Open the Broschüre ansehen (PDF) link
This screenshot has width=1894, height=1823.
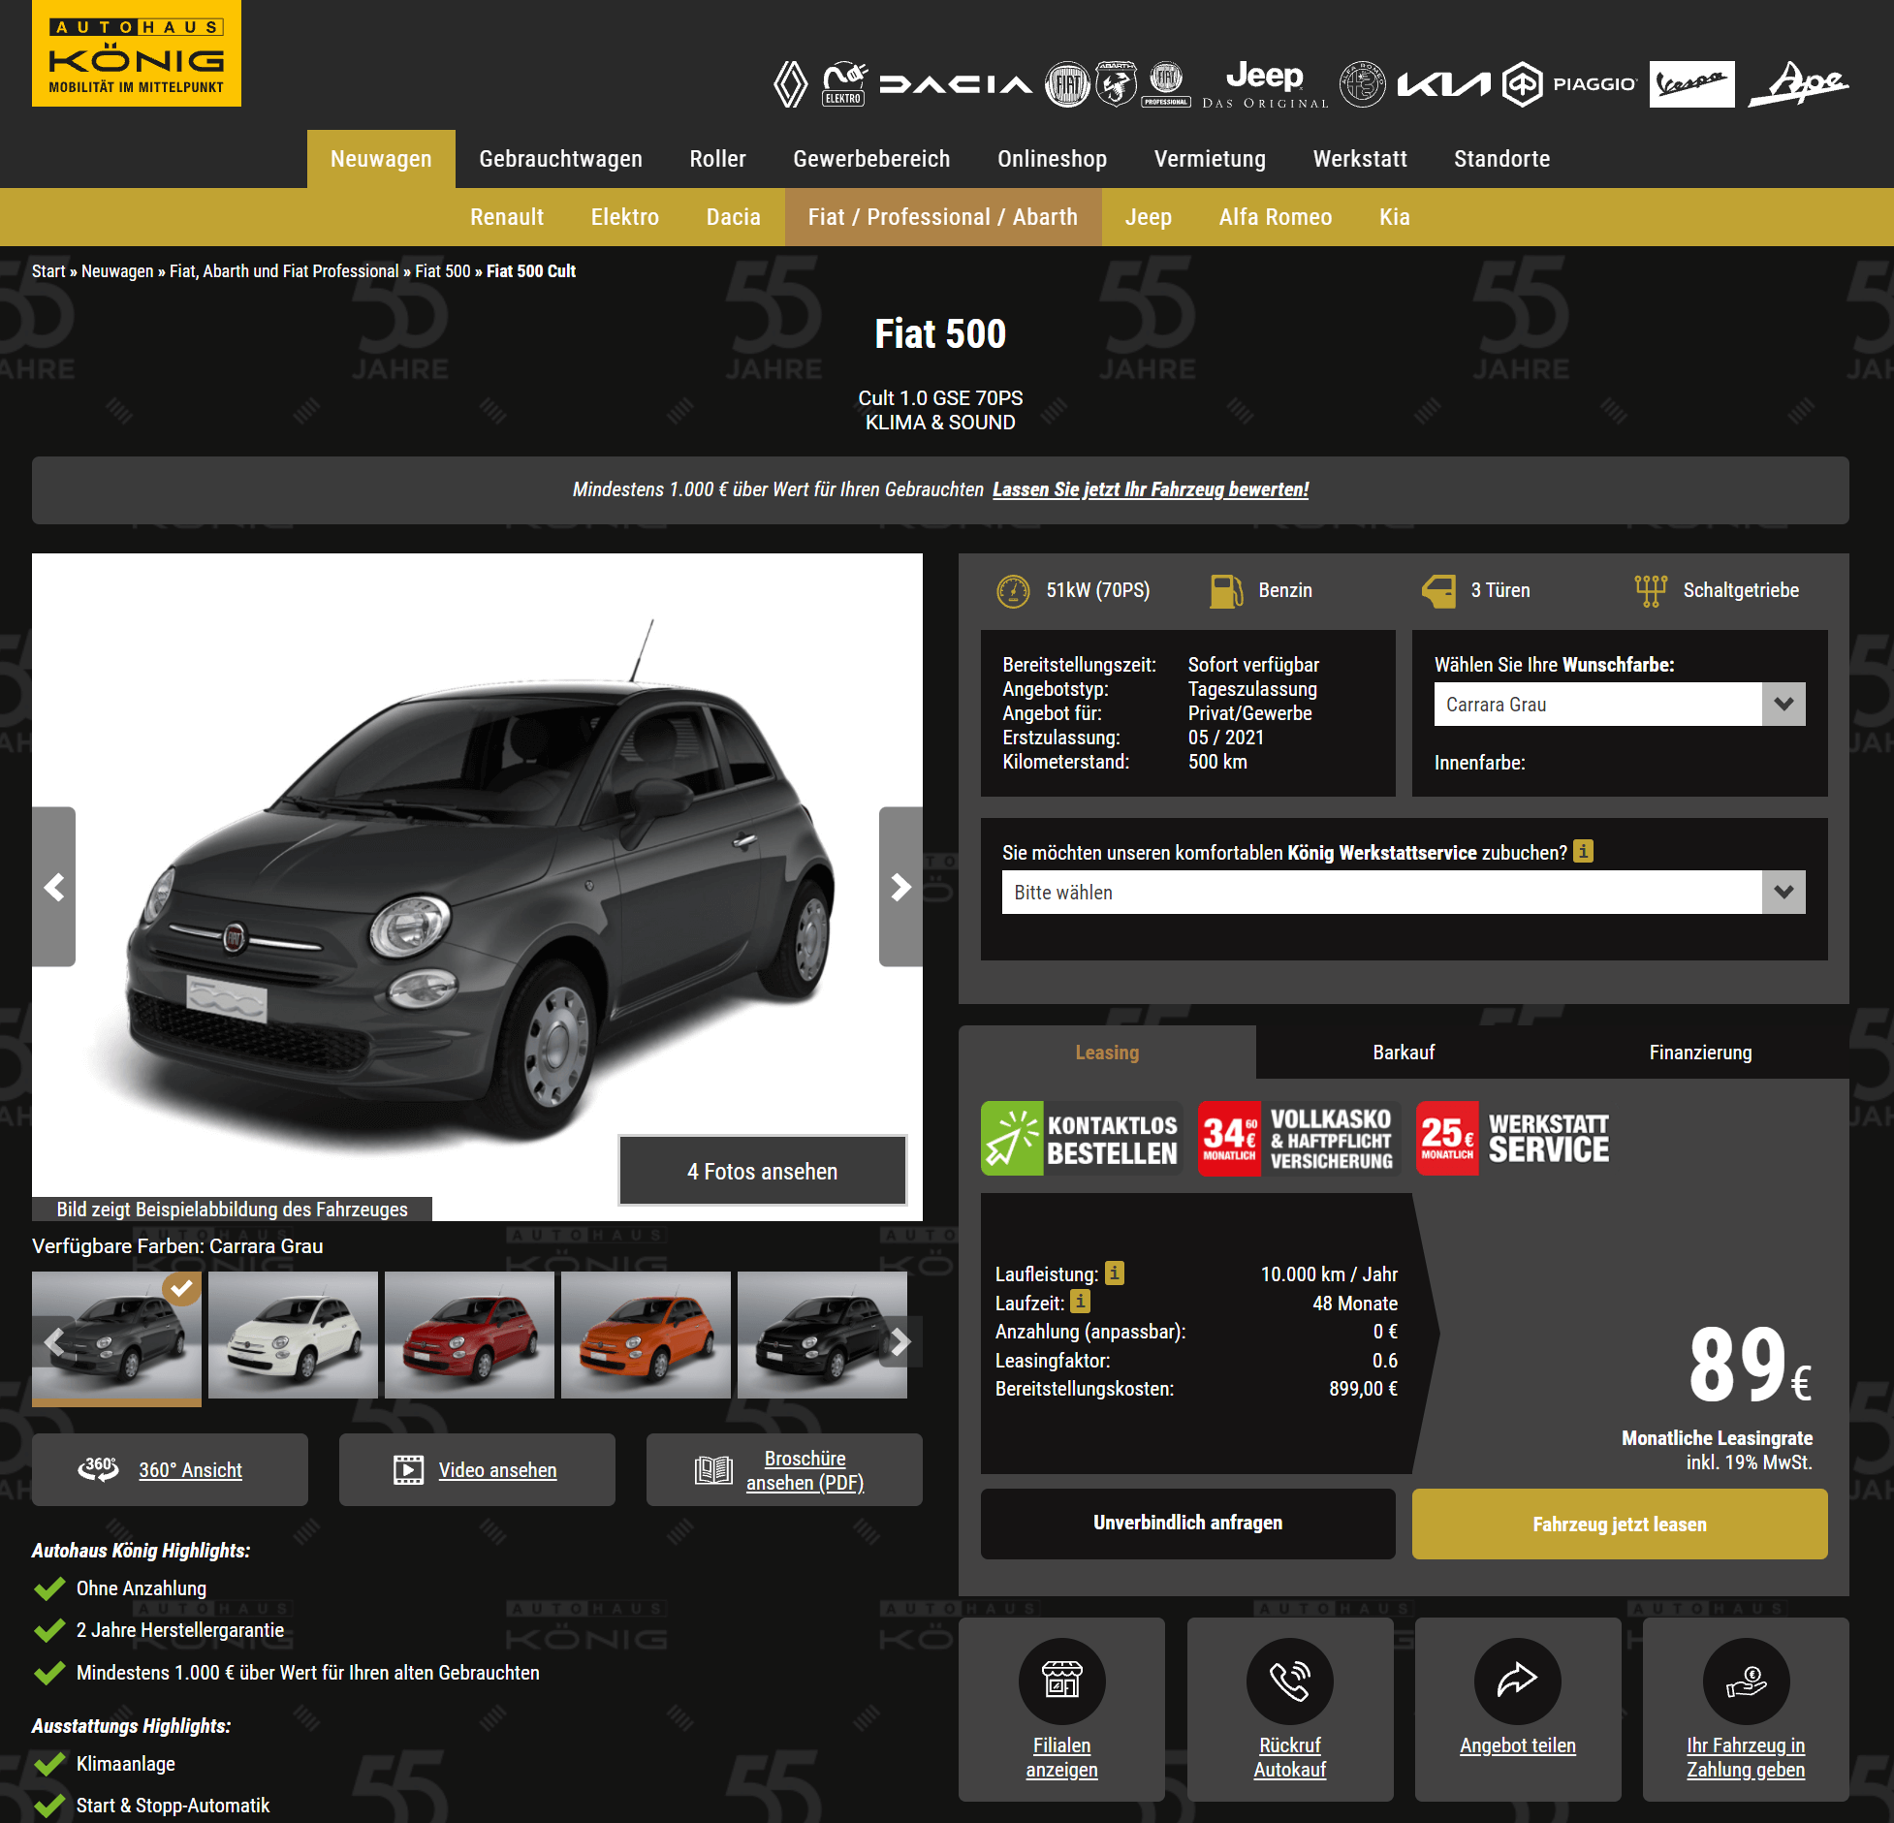click(784, 1469)
